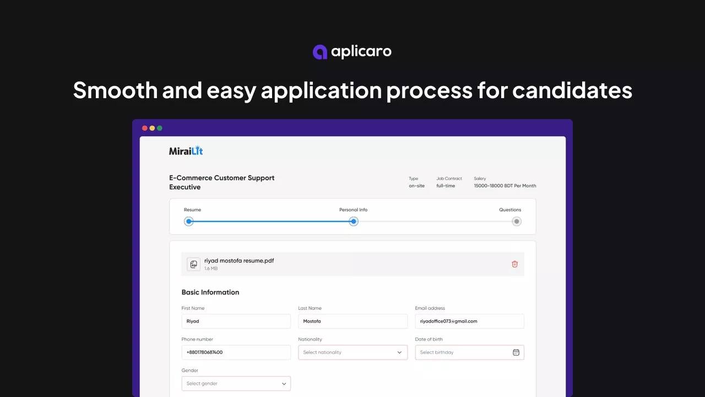This screenshot has width=705, height=397.
Task: Click the MiraiLit company logo
Action: [x=186, y=151]
